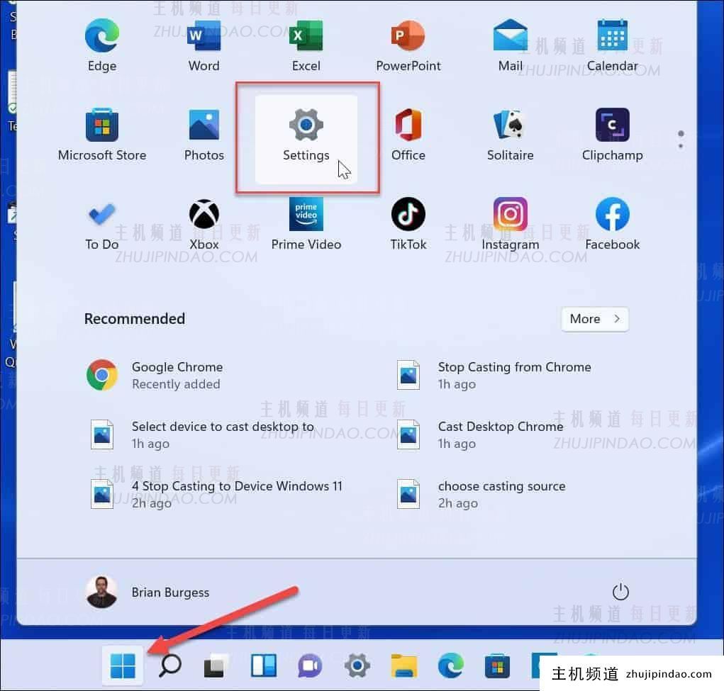Open the Mail app

pyautogui.click(x=510, y=43)
